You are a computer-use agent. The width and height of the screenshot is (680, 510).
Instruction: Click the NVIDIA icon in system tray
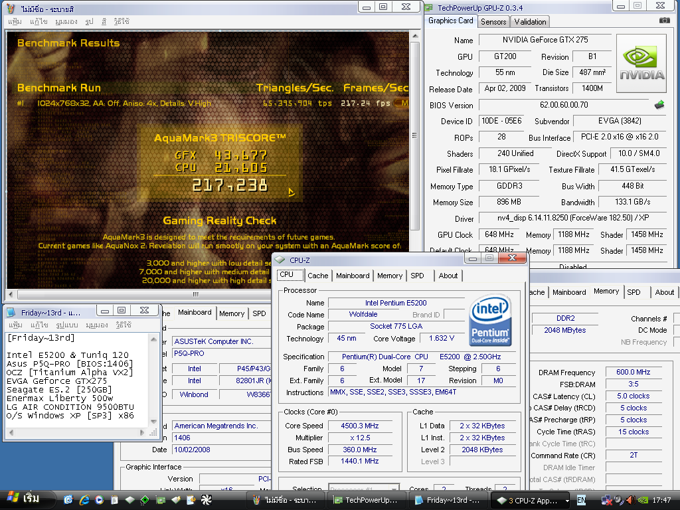pos(642,499)
